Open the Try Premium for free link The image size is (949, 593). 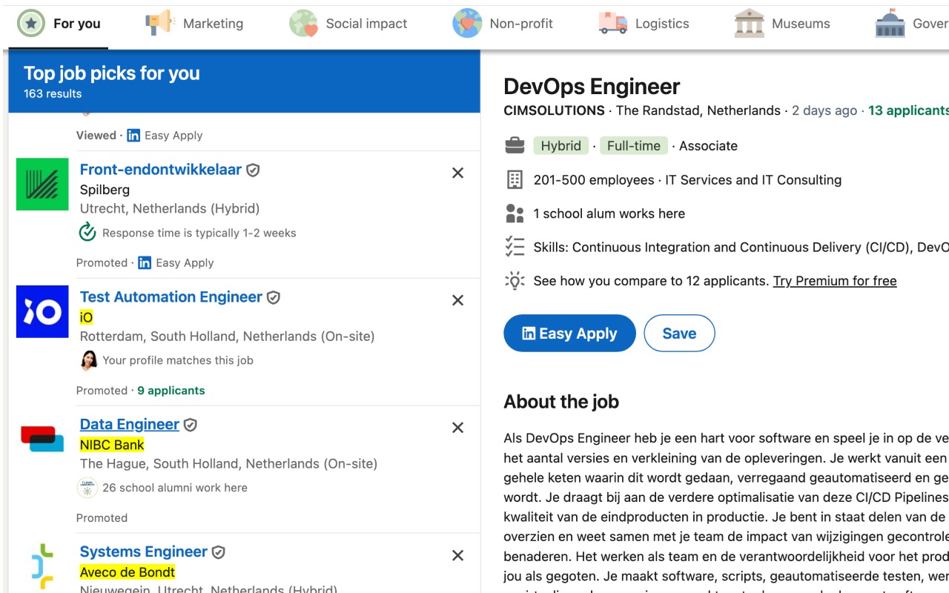[835, 281]
